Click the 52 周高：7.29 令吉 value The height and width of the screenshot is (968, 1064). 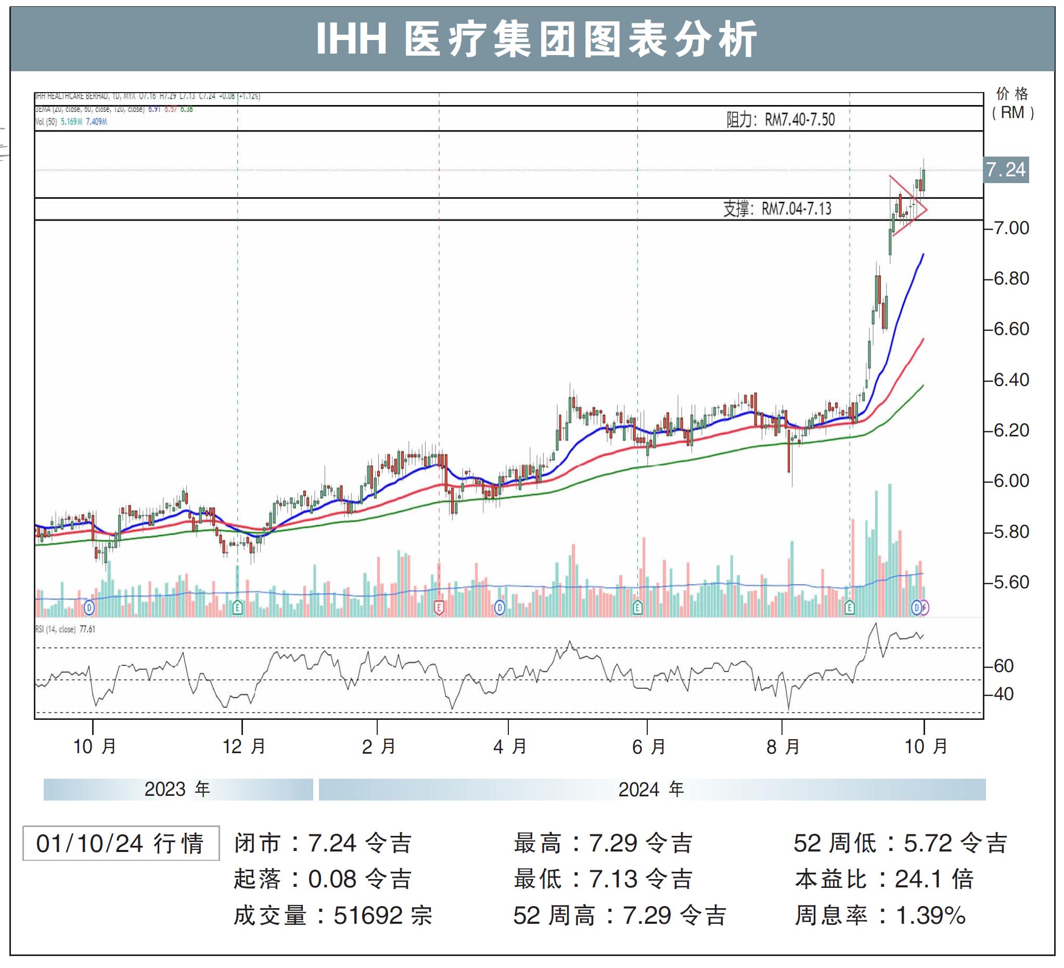pyautogui.click(x=620, y=915)
